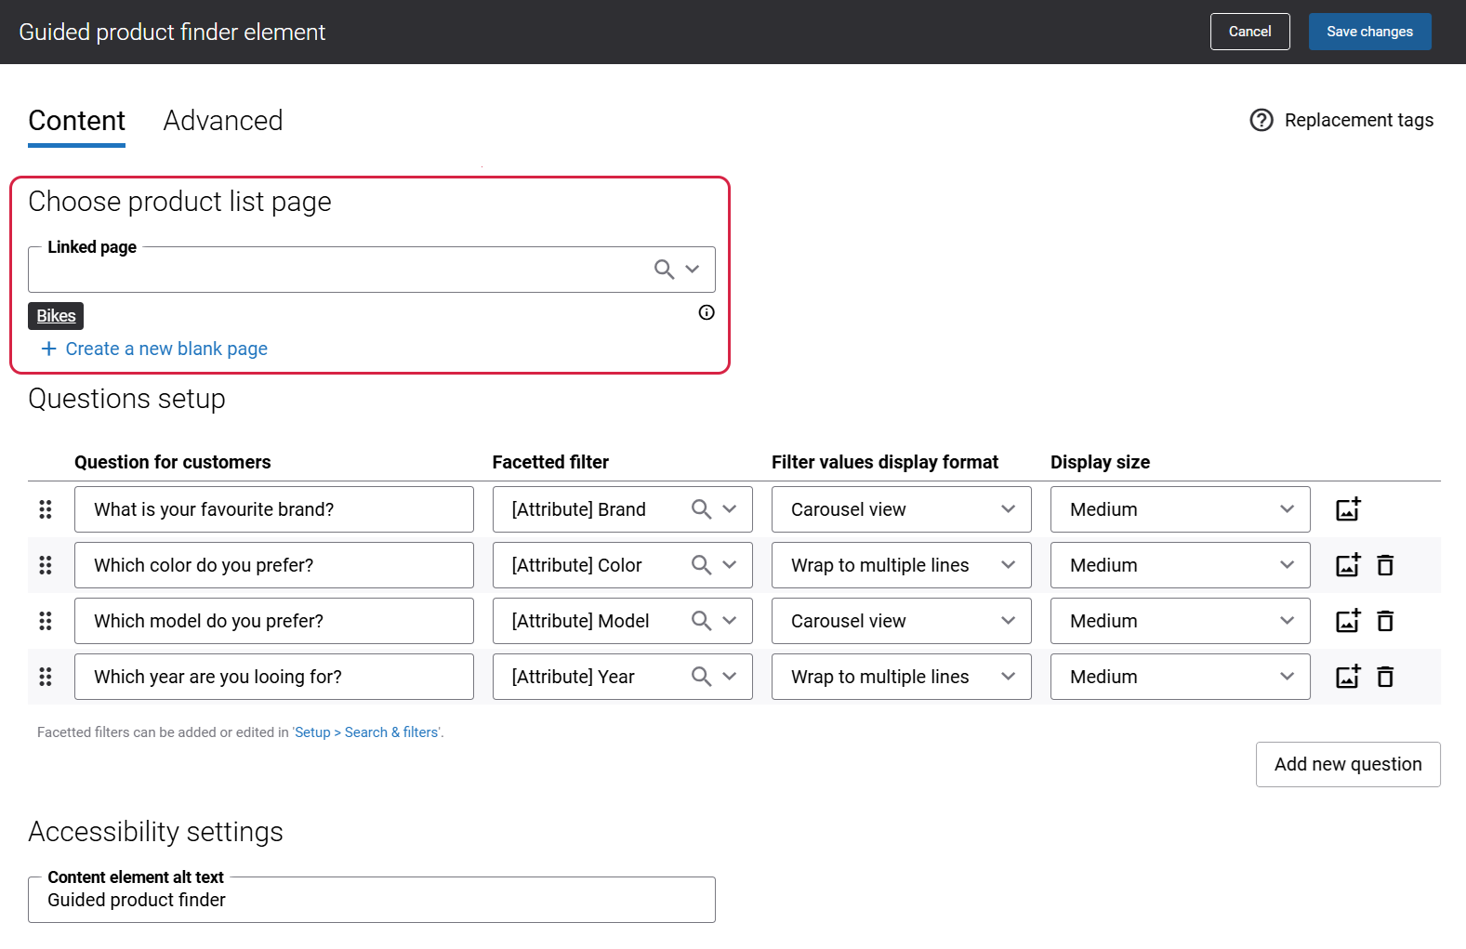Click the add image icon for the brand question
The image size is (1466, 949).
point(1348,509)
